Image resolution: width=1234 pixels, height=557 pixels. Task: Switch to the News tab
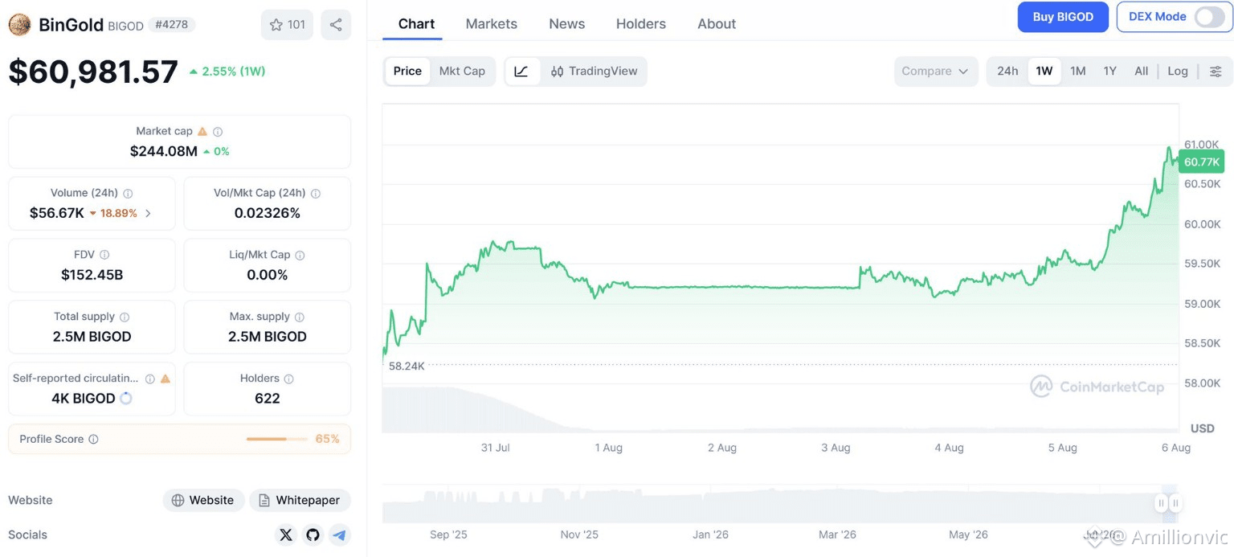(x=567, y=24)
